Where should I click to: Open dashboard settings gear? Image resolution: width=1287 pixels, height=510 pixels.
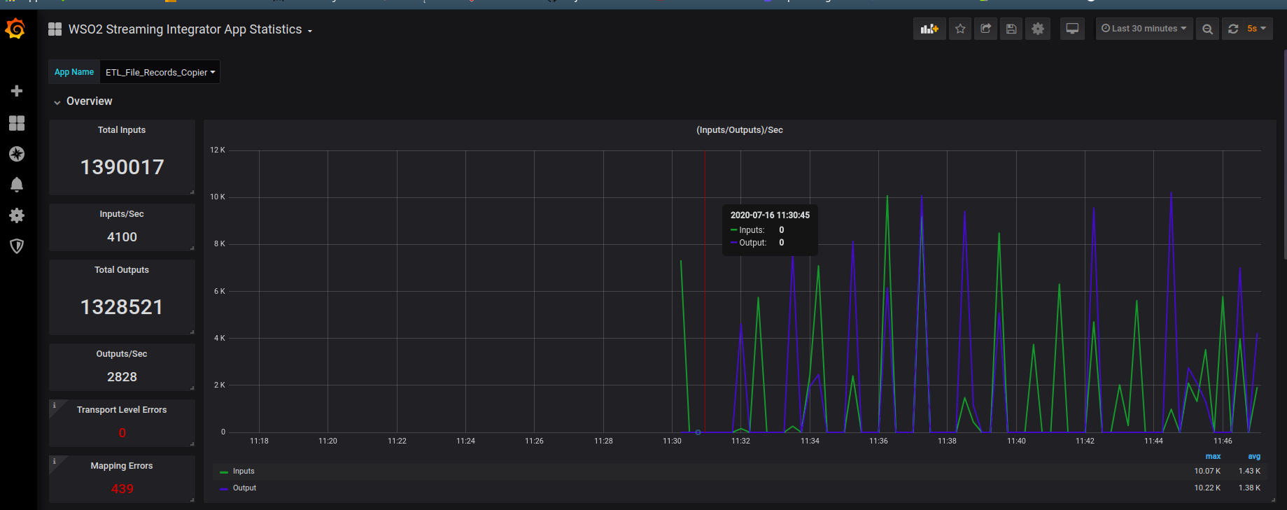[x=1038, y=29]
